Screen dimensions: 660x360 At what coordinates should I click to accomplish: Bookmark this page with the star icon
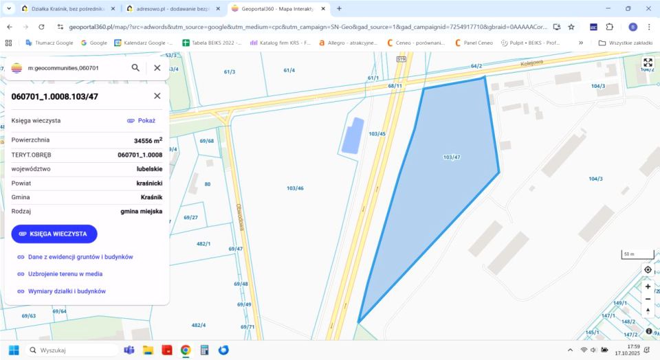pos(571,27)
